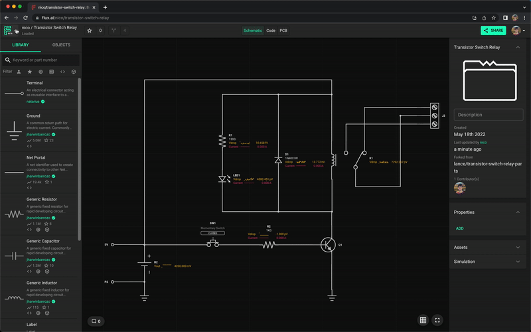
Task: Select the R2 resistor symbol on schematic
Action: (x=269, y=244)
